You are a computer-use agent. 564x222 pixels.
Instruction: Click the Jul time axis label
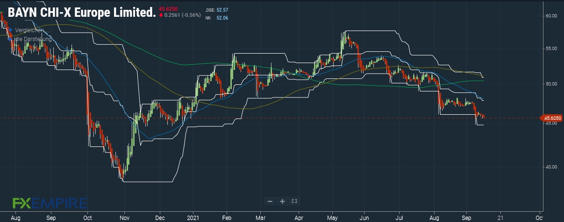click(400, 217)
